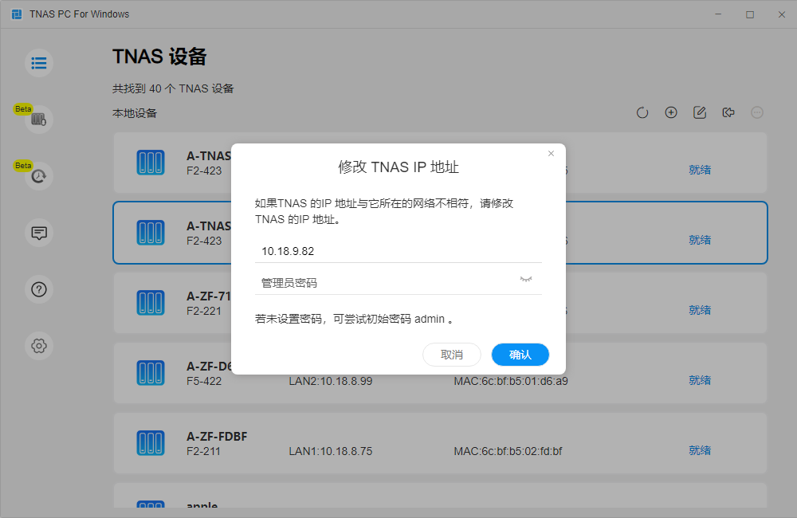Viewport: 797px width, 518px height.
Task: Click 就绪 status of selected A-TNAS row
Action: click(700, 240)
